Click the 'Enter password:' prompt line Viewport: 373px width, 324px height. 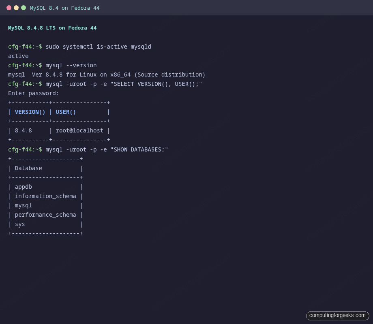(x=33, y=93)
